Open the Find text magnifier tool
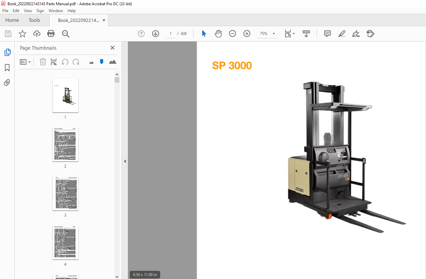Viewport: 426px width, 279px height. [66, 34]
